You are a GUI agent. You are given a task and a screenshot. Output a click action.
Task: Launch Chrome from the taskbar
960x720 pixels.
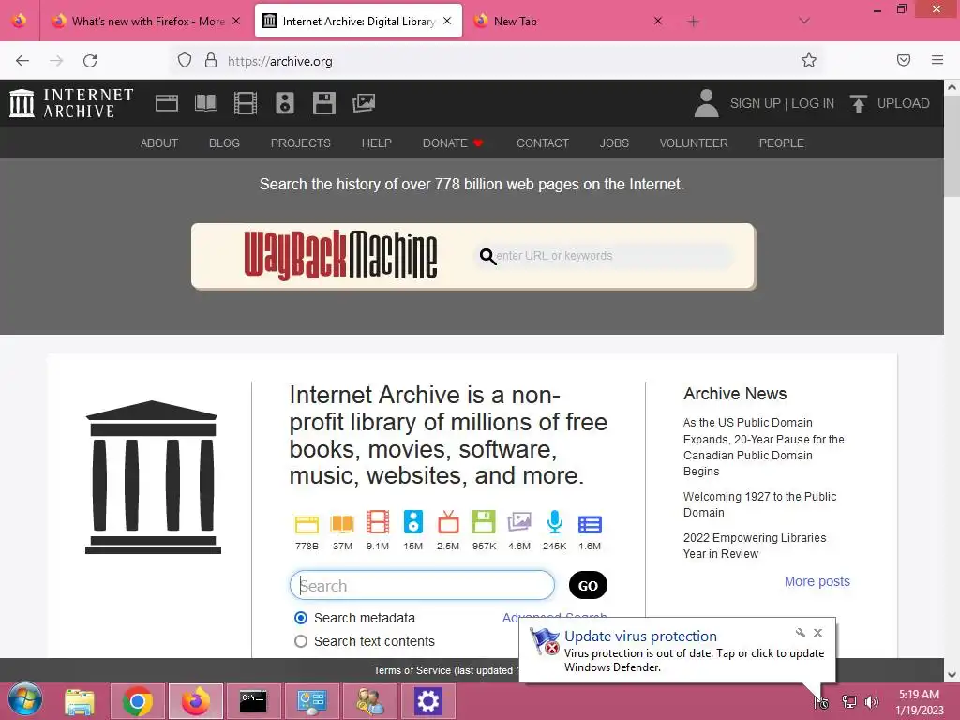pos(138,701)
